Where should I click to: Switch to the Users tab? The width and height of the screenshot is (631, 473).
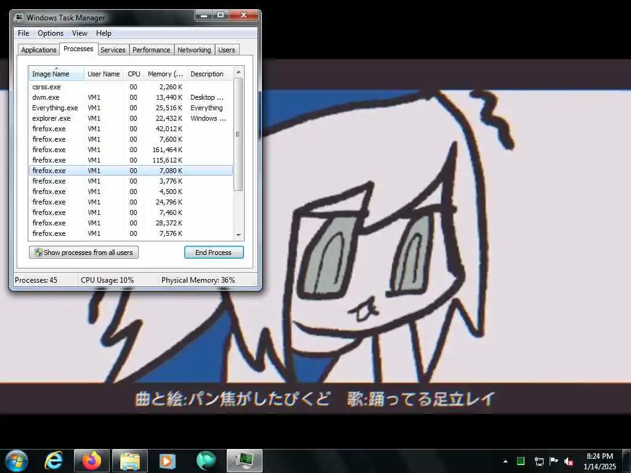pos(227,50)
